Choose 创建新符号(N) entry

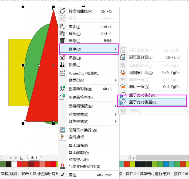coord(89,97)
